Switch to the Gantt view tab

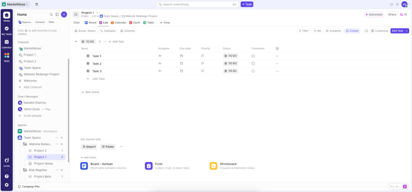tap(134, 23)
